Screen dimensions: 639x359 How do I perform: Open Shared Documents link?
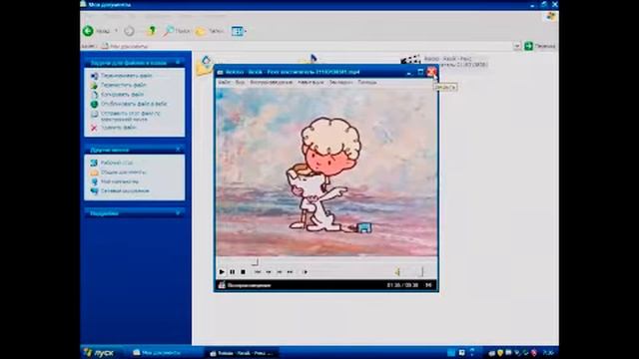click(x=123, y=173)
